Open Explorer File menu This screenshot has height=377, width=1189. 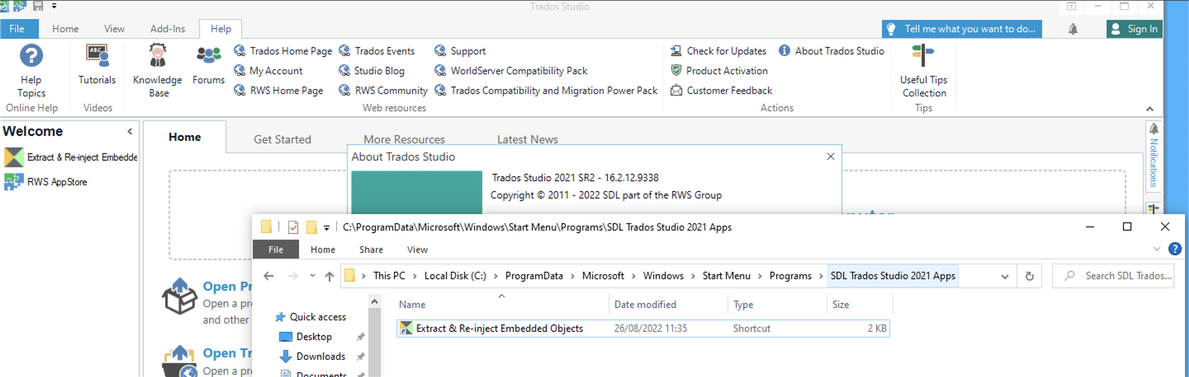click(x=276, y=250)
